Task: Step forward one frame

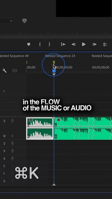Action: click(x=95, y=44)
